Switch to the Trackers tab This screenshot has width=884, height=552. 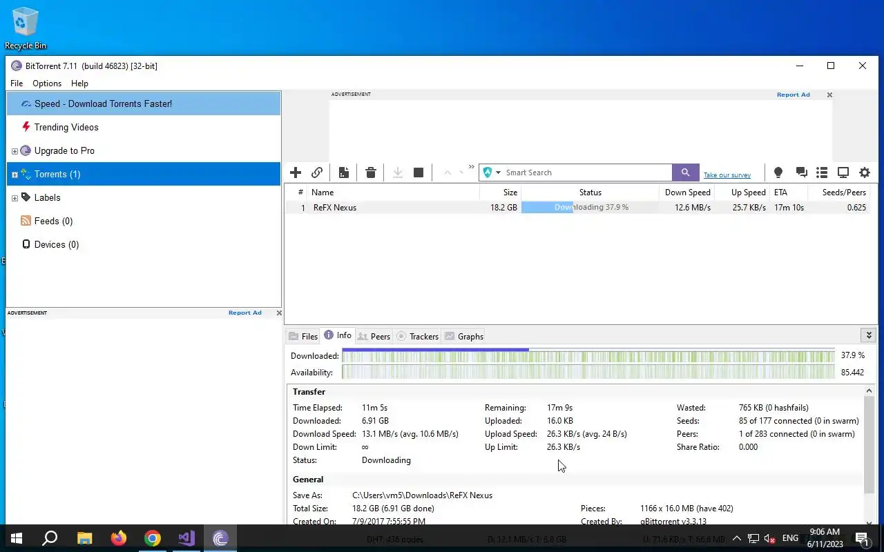click(x=418, y=336)
